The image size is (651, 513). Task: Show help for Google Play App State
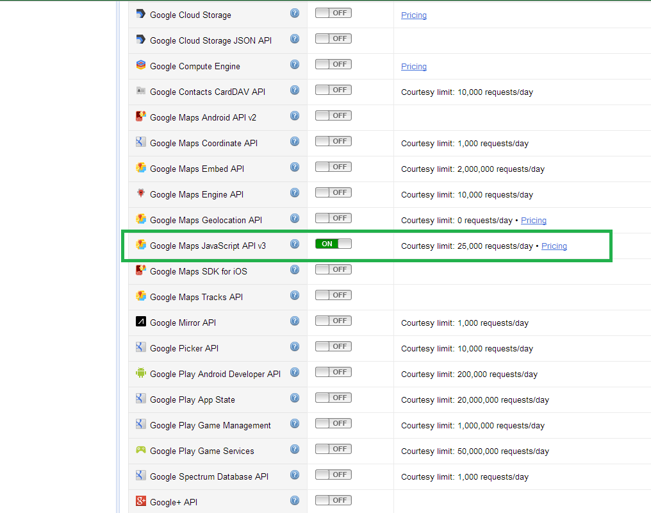[295, 398]
